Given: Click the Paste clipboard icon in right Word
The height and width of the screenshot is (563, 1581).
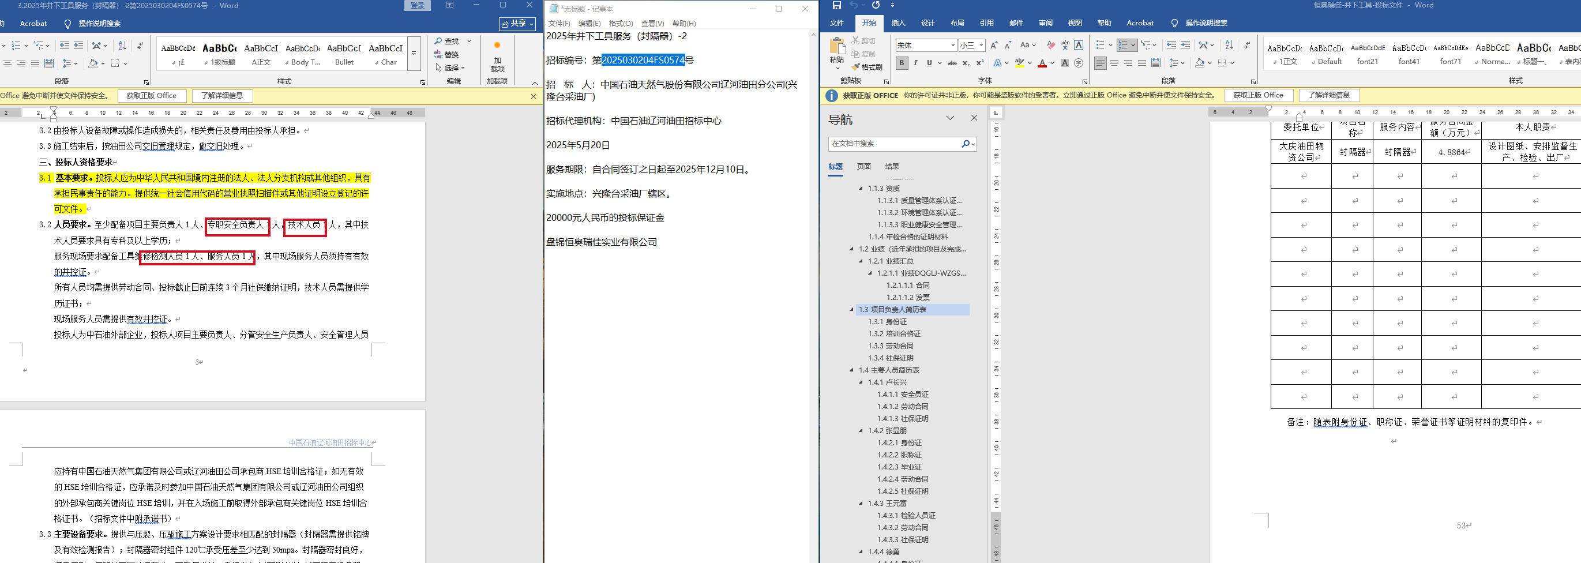Looking at the screenshot, I should [836, 46].
